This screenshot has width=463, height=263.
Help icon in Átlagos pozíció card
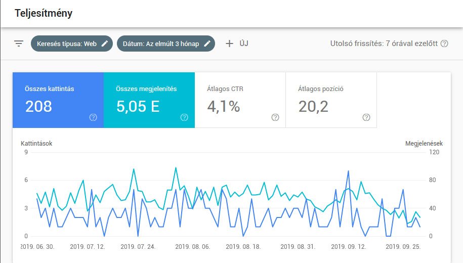point(366,117)
